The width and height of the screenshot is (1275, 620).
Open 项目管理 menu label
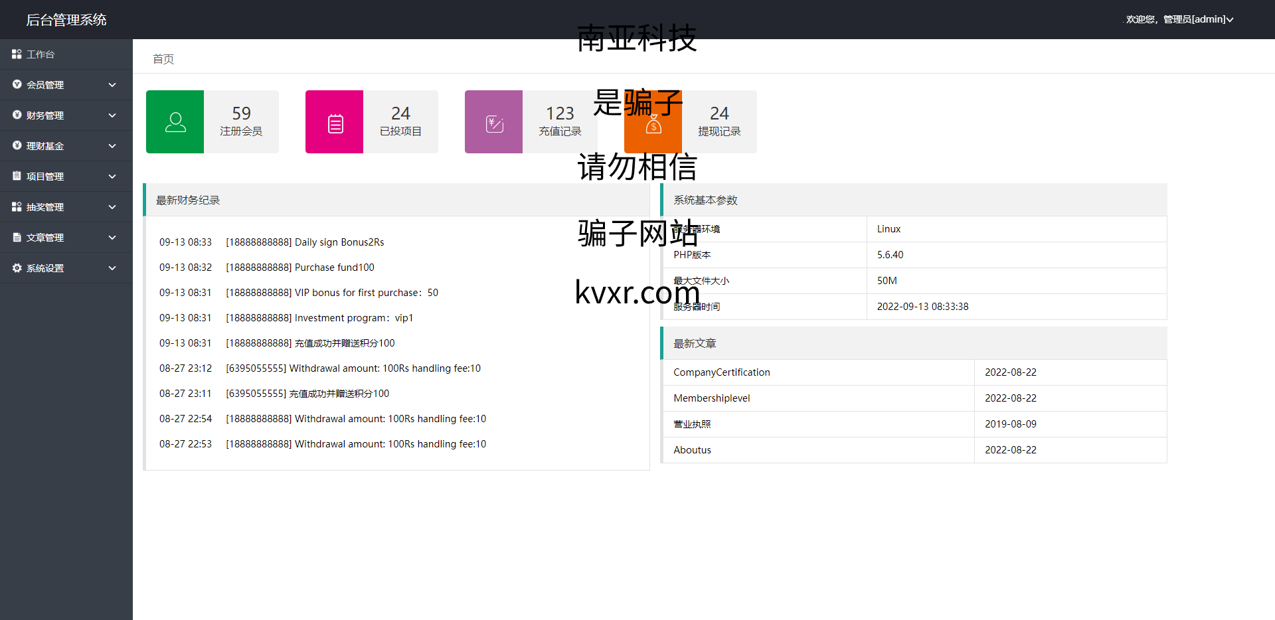tap(45, 177)
